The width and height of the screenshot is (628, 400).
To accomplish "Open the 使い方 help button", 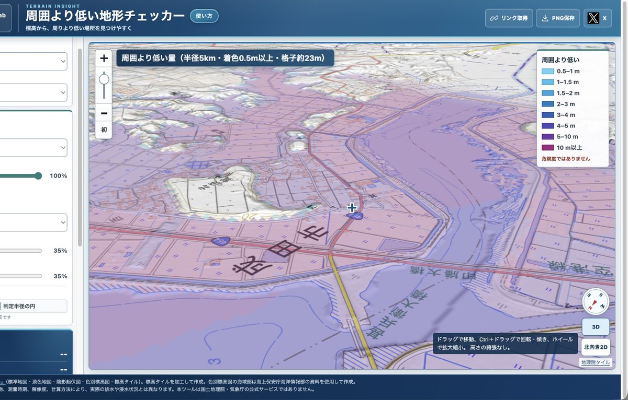I will coord(204,16).
